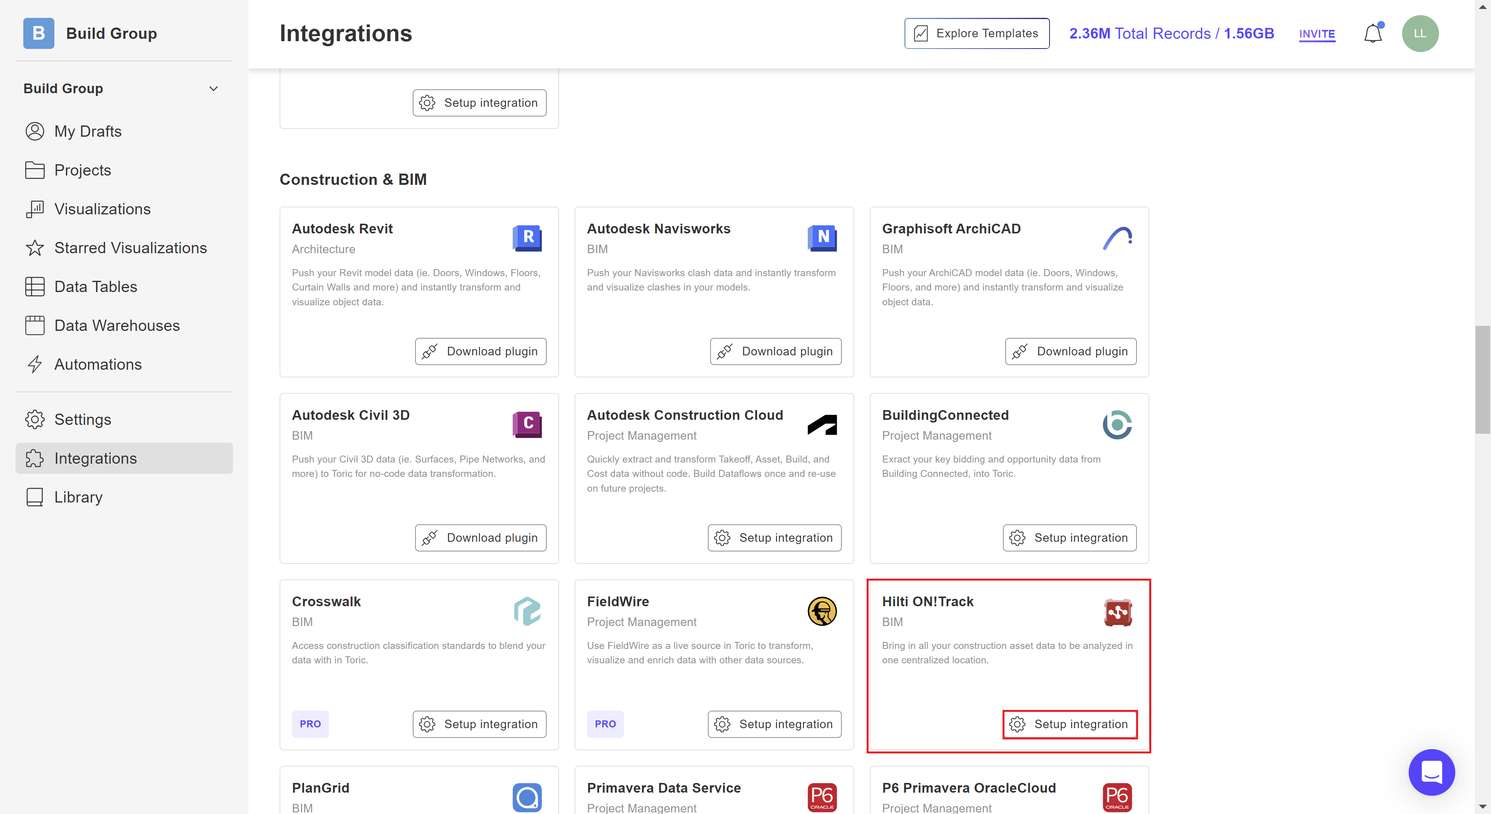Download plugin for Autodesk Revit
The height and width of the screenshot is (814, 1491).
point(480,351)
